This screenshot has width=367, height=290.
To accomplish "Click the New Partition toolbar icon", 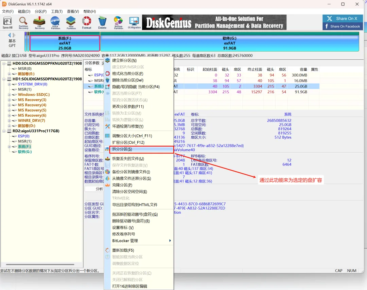I will (x=71, y=23).
